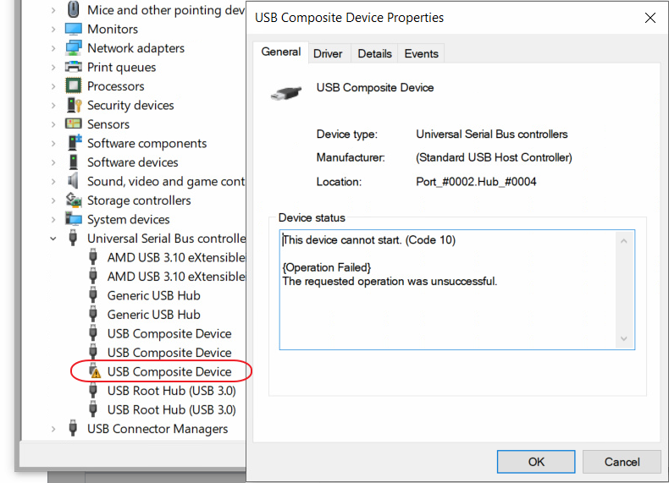This screenshot has height=483, width=669.
Task: Click the Software components icon
Action: [75, 143]
